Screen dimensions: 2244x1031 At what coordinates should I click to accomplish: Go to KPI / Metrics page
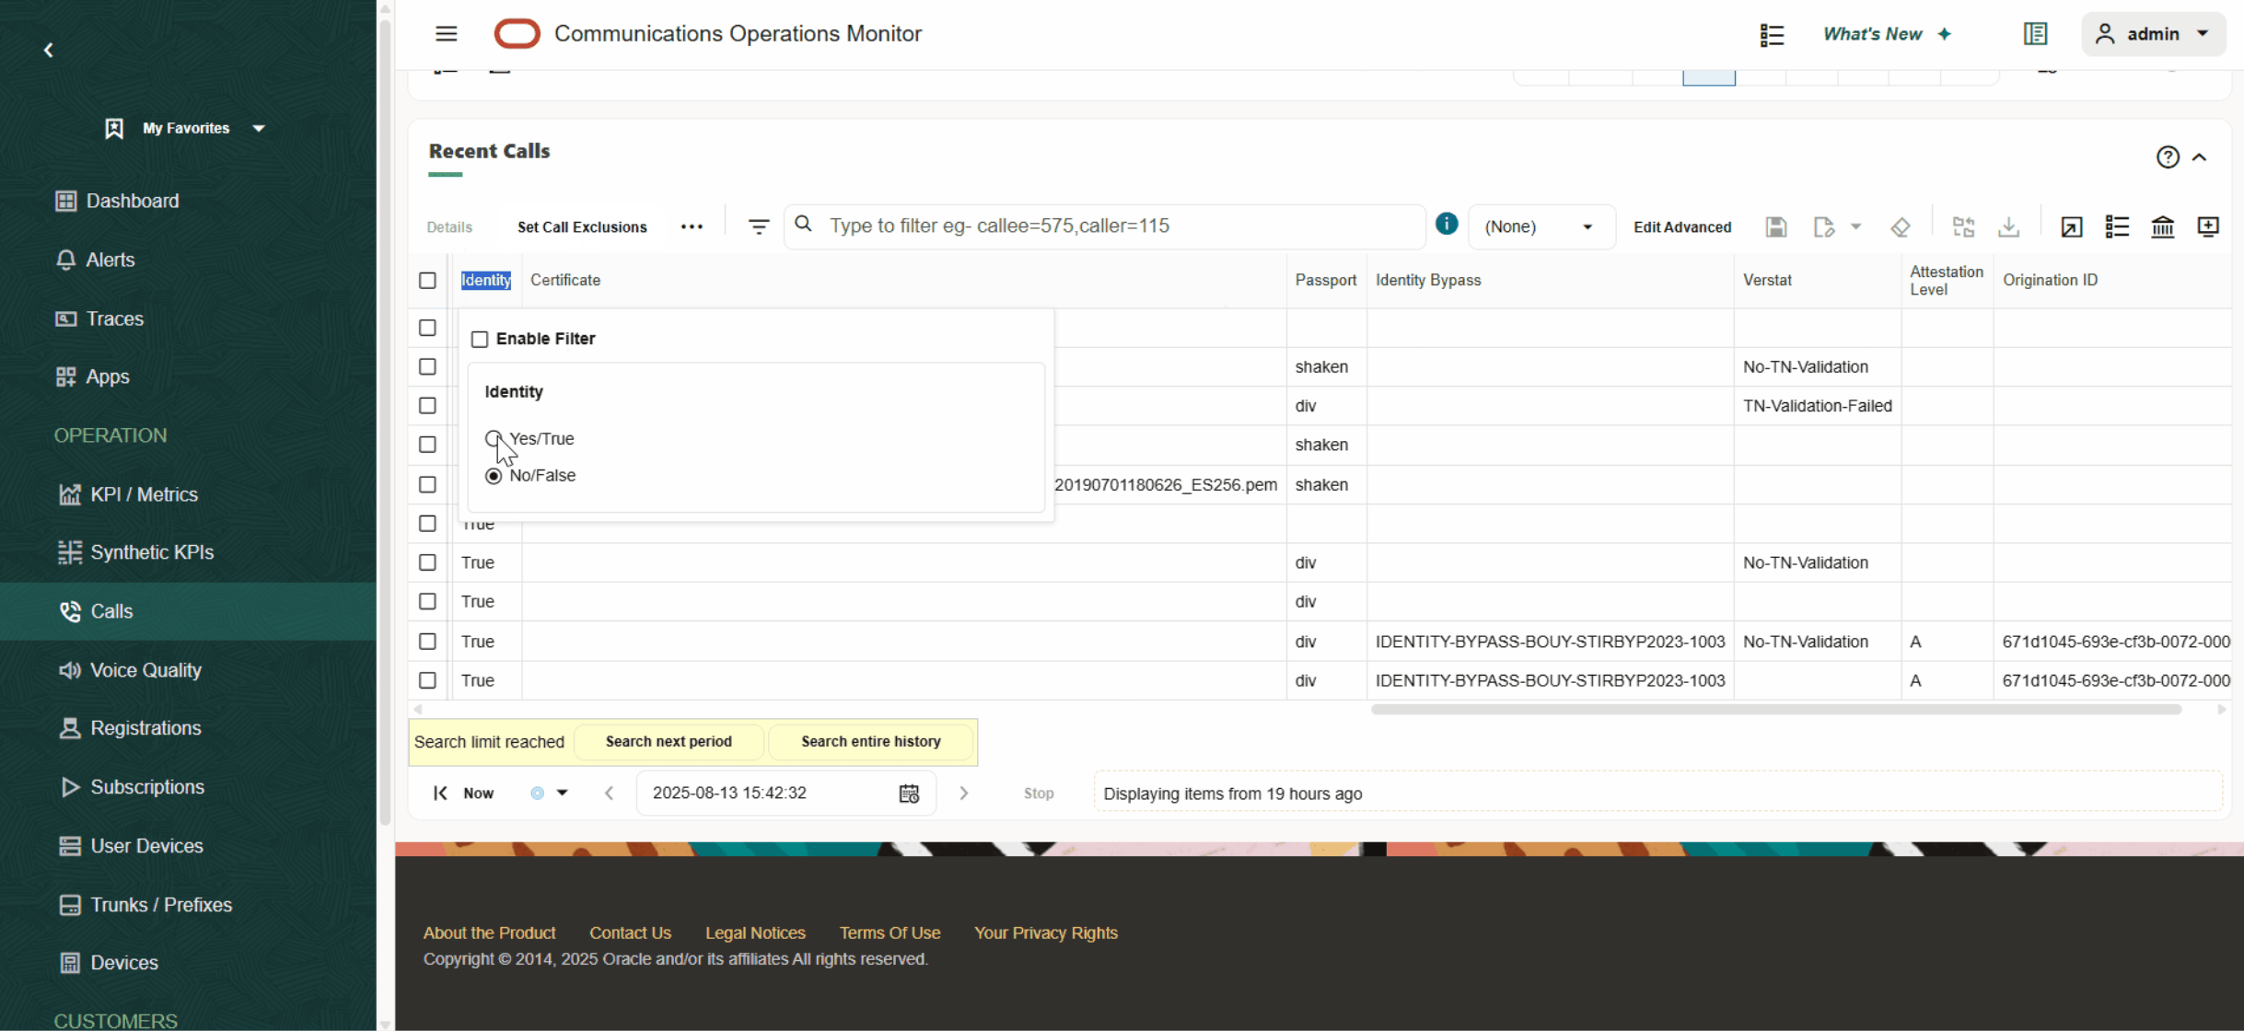[144, 494]
